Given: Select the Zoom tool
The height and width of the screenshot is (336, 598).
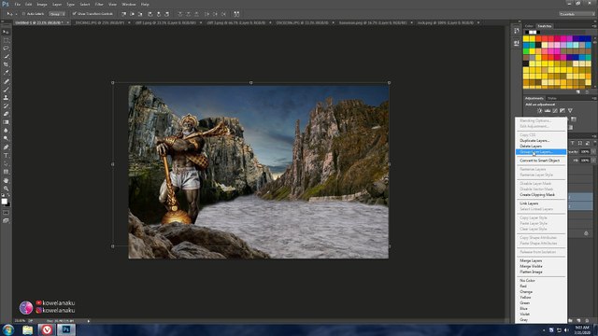Looking at the screenshot, I should tap(6, 189).
